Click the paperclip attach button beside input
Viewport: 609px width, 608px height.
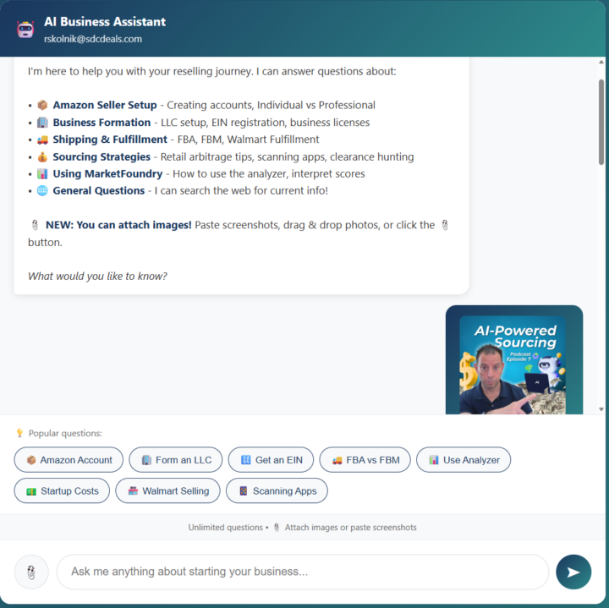(31, 572)
